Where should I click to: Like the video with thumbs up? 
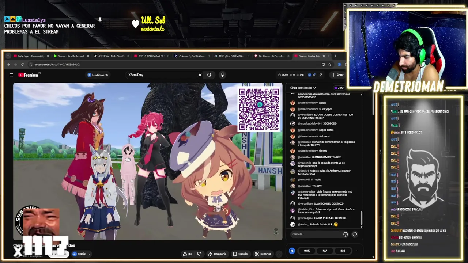pyautogui.click(x=187, y=254)
